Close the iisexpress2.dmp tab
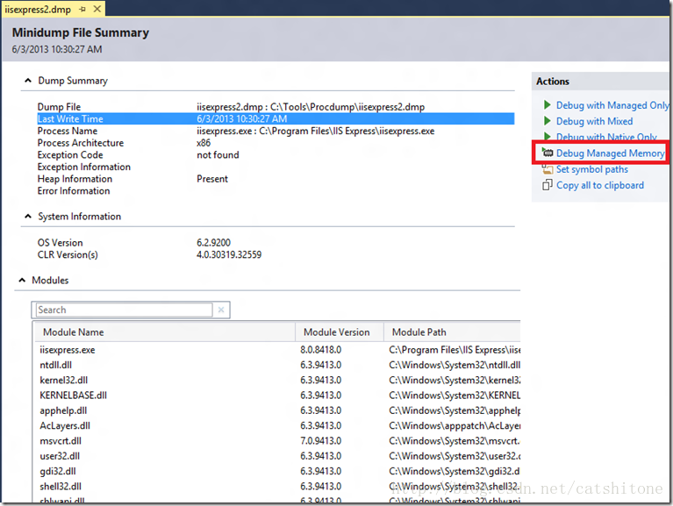The width and height of the screenshot is (673, 506). click(x=97, y=9)
